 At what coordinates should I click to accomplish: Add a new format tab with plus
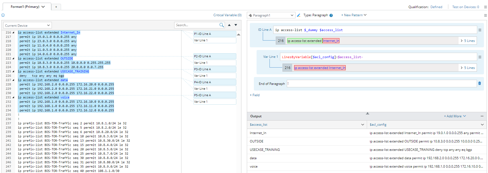(56, 7)
